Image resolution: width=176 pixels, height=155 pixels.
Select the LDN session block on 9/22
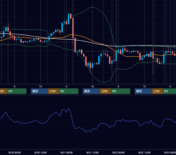[157, 91]
